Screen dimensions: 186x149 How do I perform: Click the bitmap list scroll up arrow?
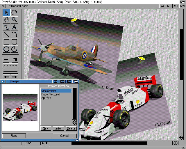(74, 121)
